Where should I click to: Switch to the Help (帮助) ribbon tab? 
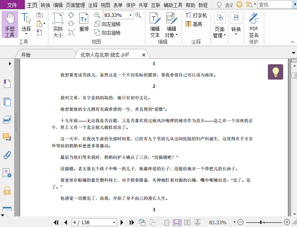190,5
